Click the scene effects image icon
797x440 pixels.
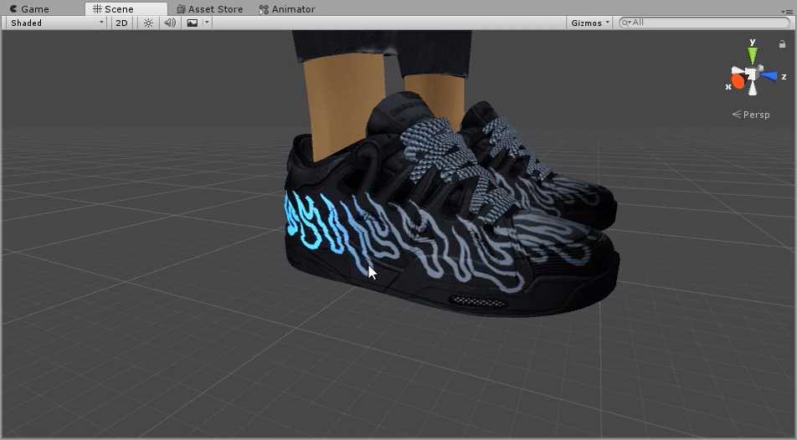click(193, 23)
